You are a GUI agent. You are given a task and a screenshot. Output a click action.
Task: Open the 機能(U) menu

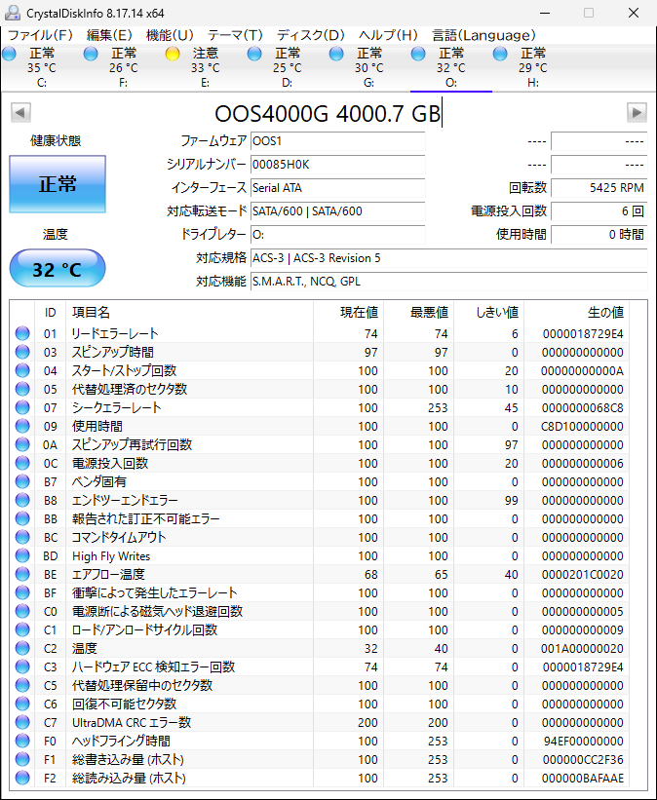pyautogui.click(x=170, y=35)
